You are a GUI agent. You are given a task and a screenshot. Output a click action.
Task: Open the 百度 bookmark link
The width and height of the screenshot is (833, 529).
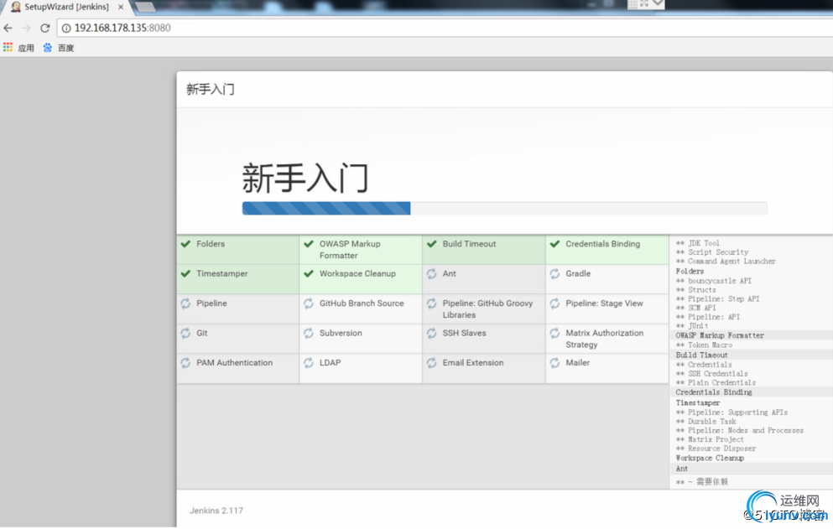click(66, 48)
